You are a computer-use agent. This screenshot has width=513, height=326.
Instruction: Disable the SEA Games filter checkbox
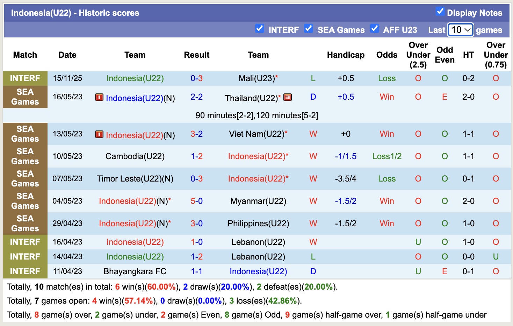(308, 28)
